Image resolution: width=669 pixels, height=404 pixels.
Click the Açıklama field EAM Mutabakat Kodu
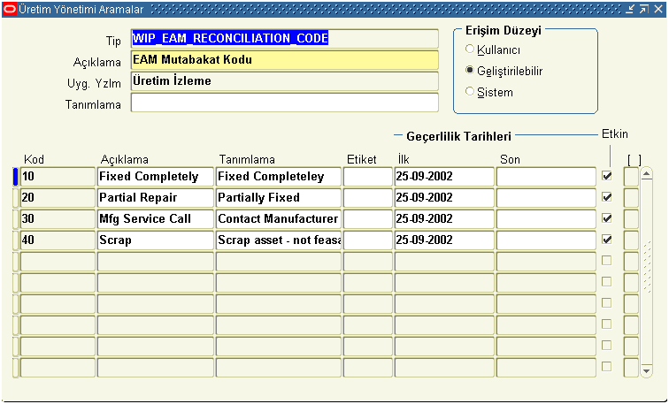[284, 60]
